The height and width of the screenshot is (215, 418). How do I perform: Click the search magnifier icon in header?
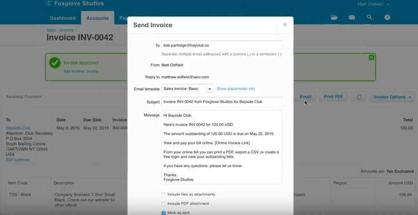pos(369,17)
